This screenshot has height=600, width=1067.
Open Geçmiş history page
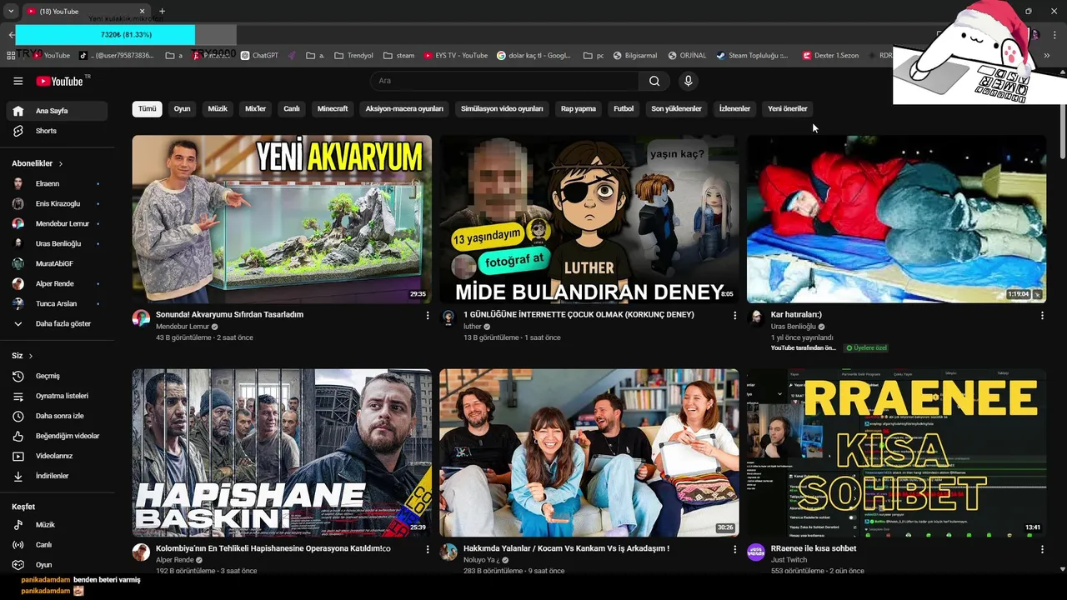coord(58,376)
